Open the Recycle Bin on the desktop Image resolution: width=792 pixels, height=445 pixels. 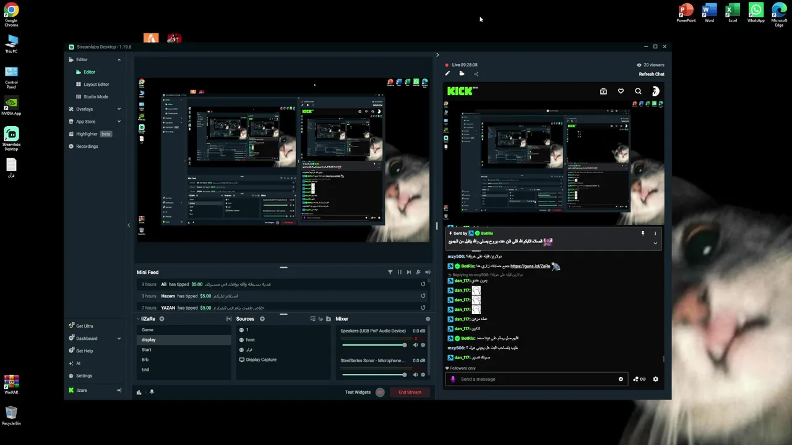[11, 415]
